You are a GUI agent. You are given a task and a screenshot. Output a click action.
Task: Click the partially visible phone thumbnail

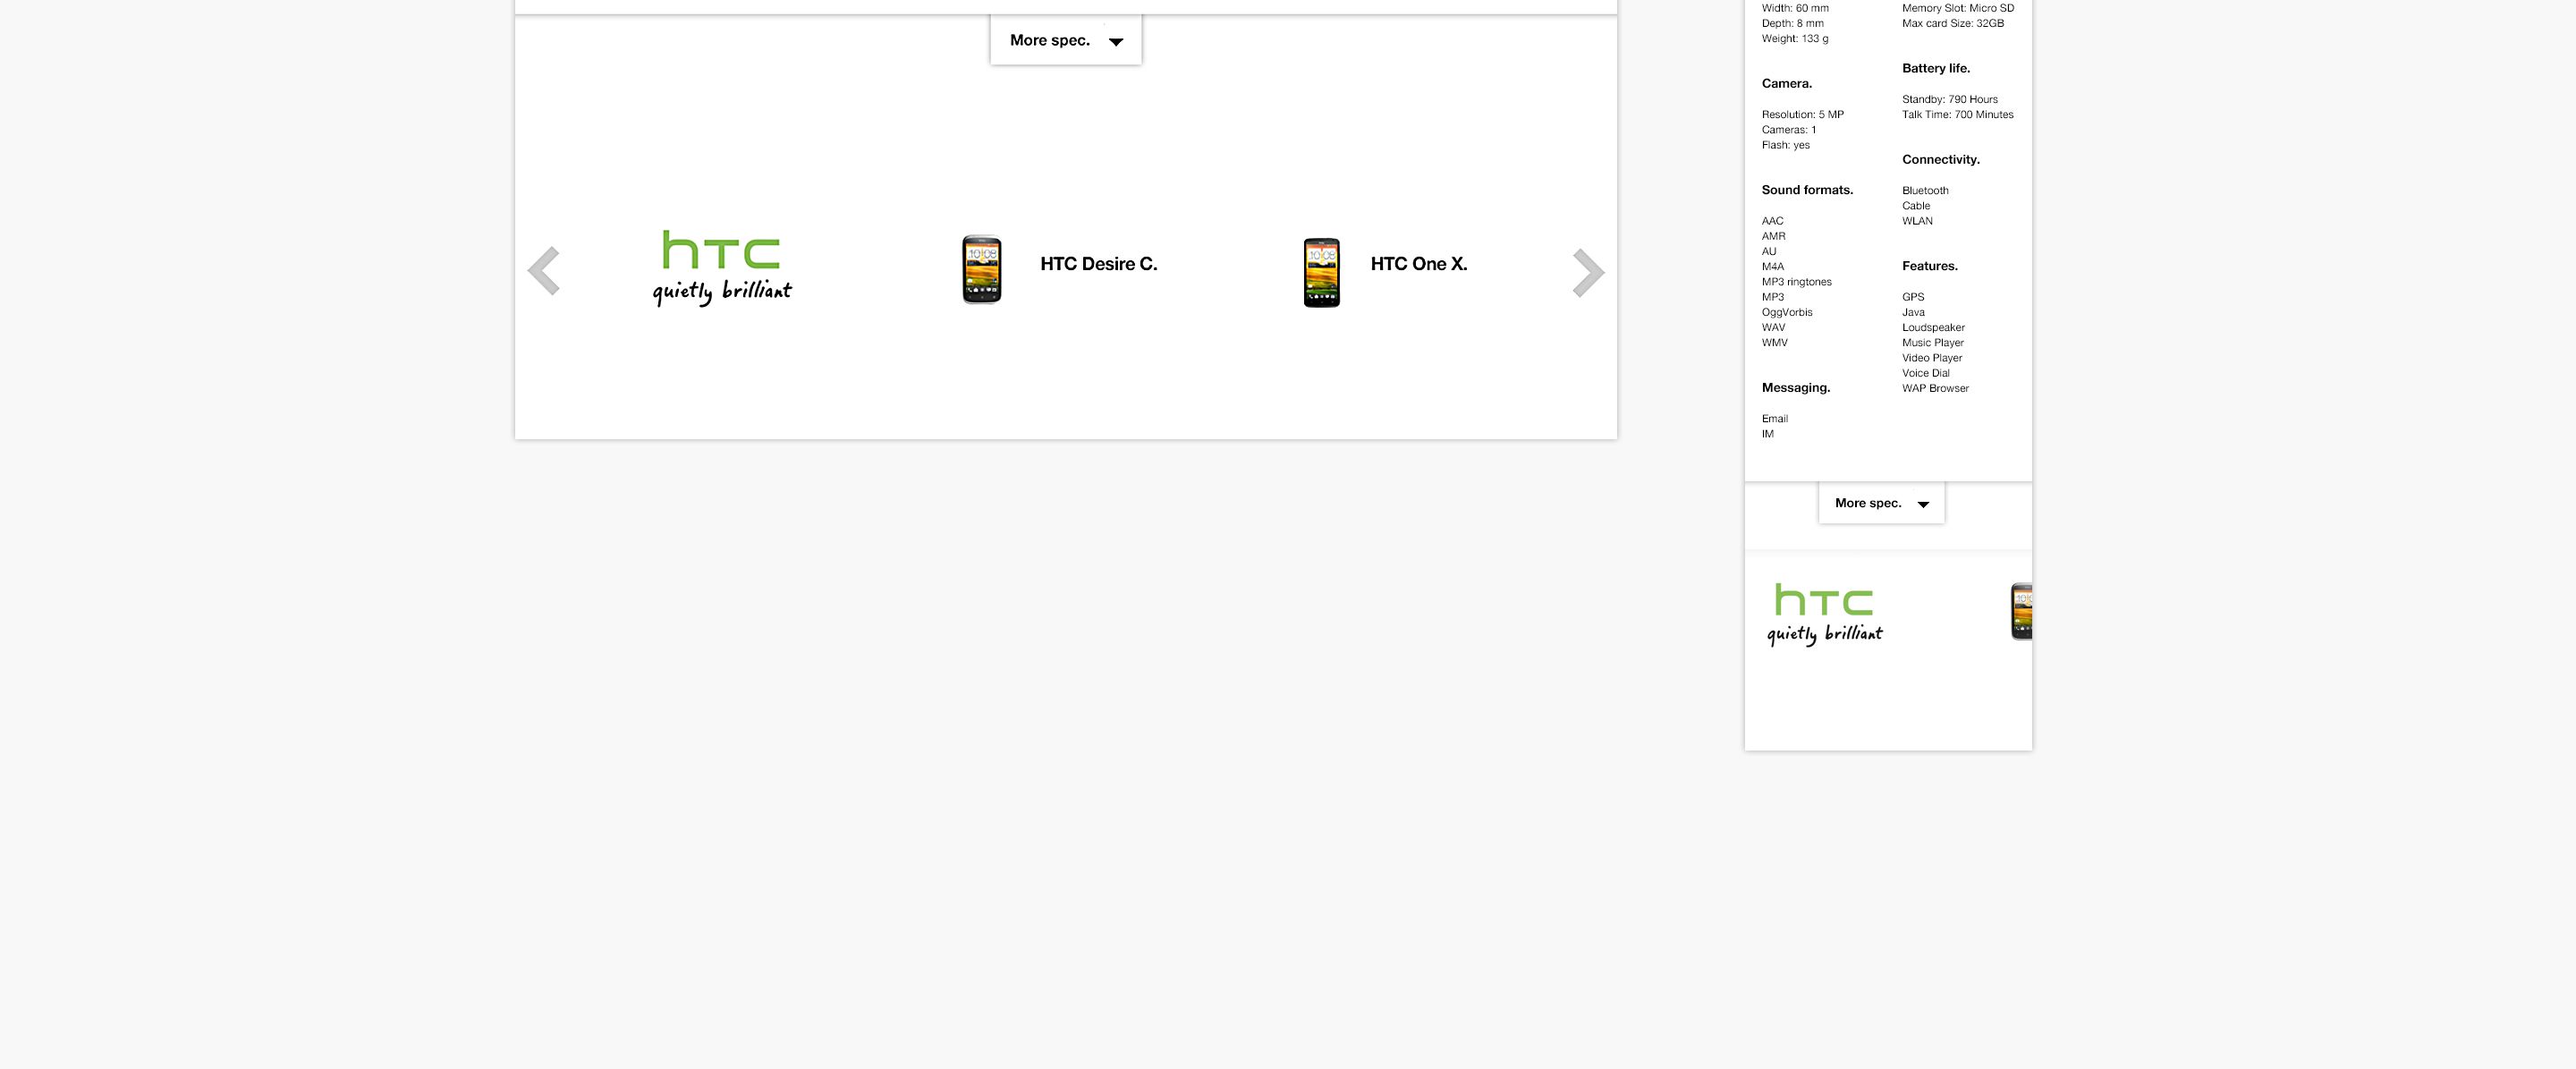click(x=2021, y=611)
